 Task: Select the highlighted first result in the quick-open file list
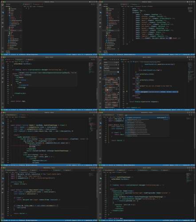coord(147,118)
